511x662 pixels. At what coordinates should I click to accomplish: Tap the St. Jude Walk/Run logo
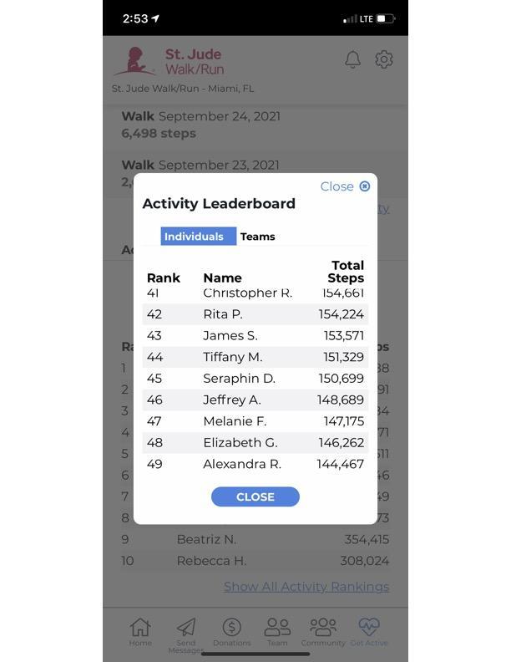pos(169,61)
